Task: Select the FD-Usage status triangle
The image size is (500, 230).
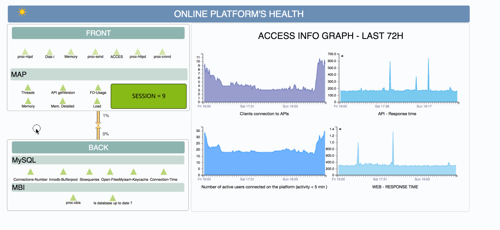Action: 98,87
